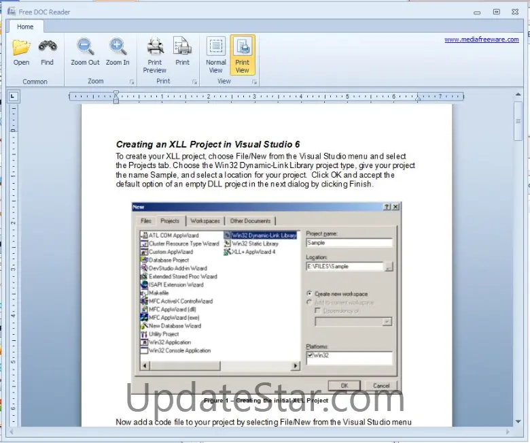Click the help '?' button in New dialog
The height and width of the screenshot is (443, 530).
(x=387, y=207)
